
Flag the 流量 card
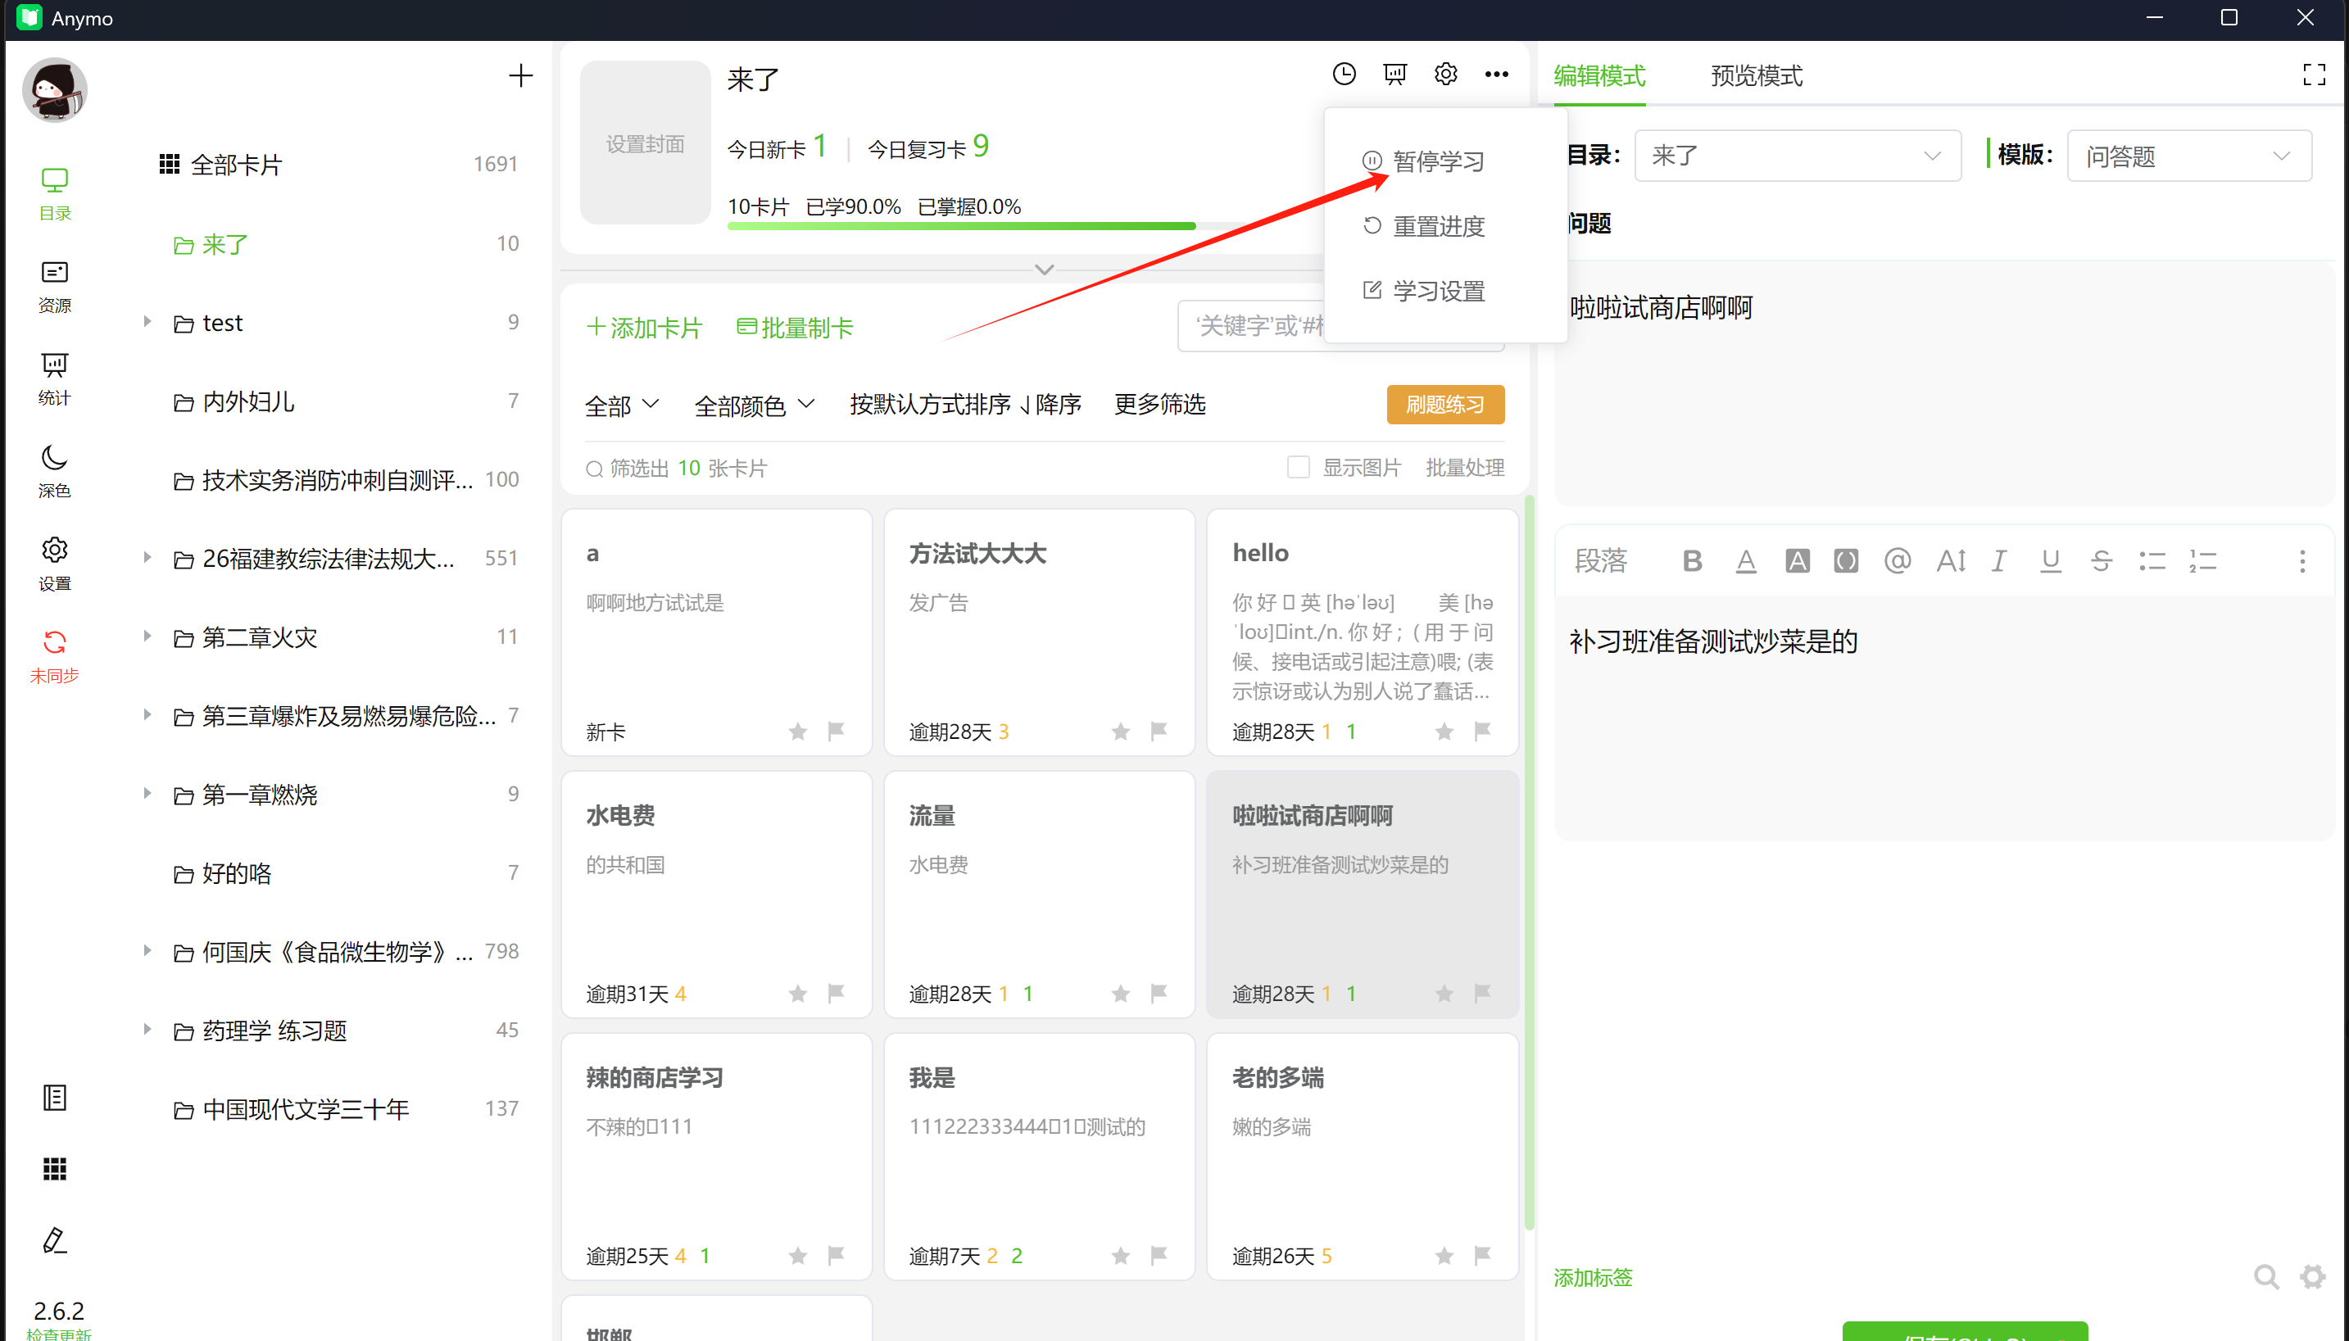click(1158, 994)
